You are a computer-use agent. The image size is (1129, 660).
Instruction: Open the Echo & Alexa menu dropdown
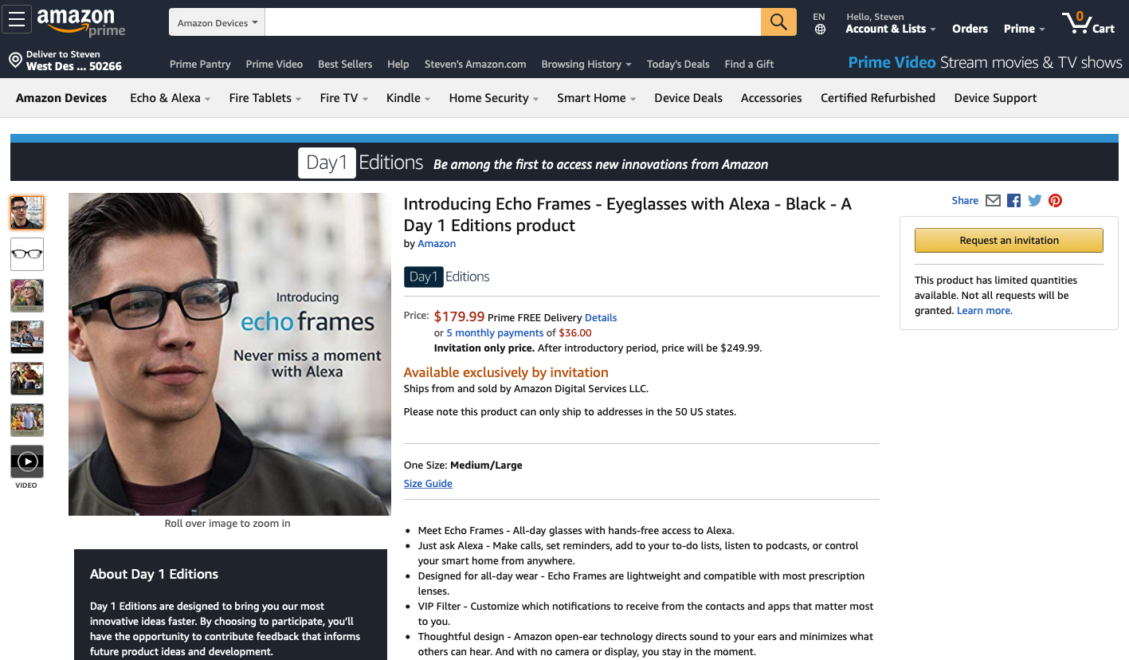(x=170, y=98)
